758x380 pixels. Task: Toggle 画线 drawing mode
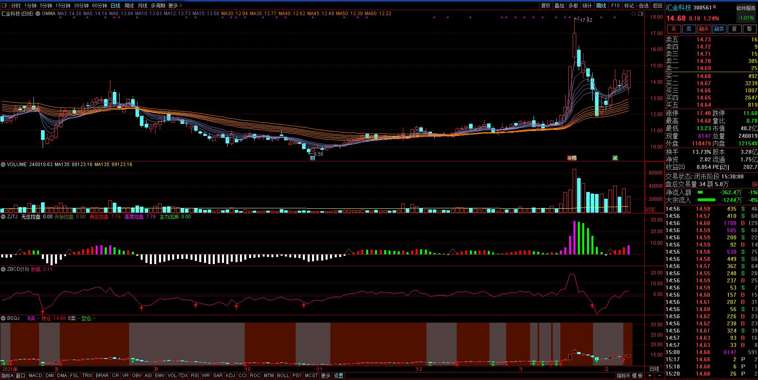tap(601, 6)
